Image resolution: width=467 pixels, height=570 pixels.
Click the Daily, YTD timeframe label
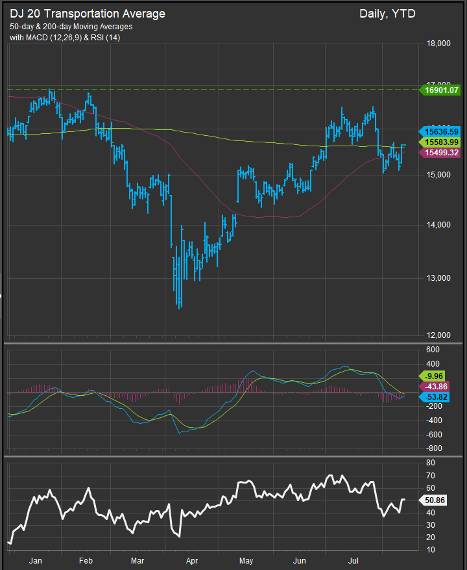point(387,14)
